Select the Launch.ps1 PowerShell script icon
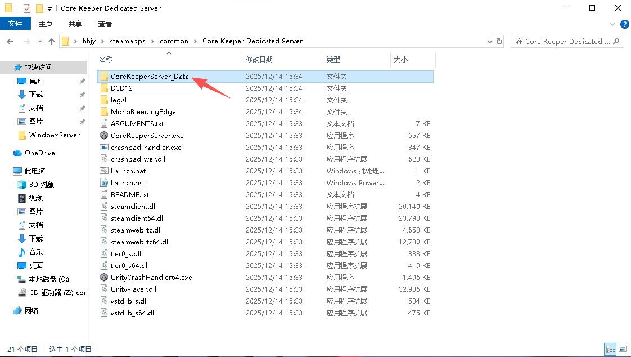 (x=103, y=183)
